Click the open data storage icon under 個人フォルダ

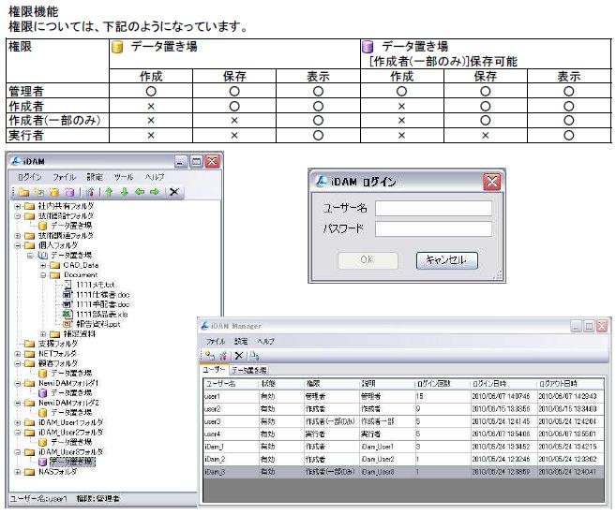[43, 256]
